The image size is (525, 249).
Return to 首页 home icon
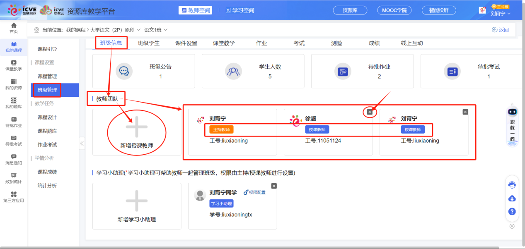point(13,27)
